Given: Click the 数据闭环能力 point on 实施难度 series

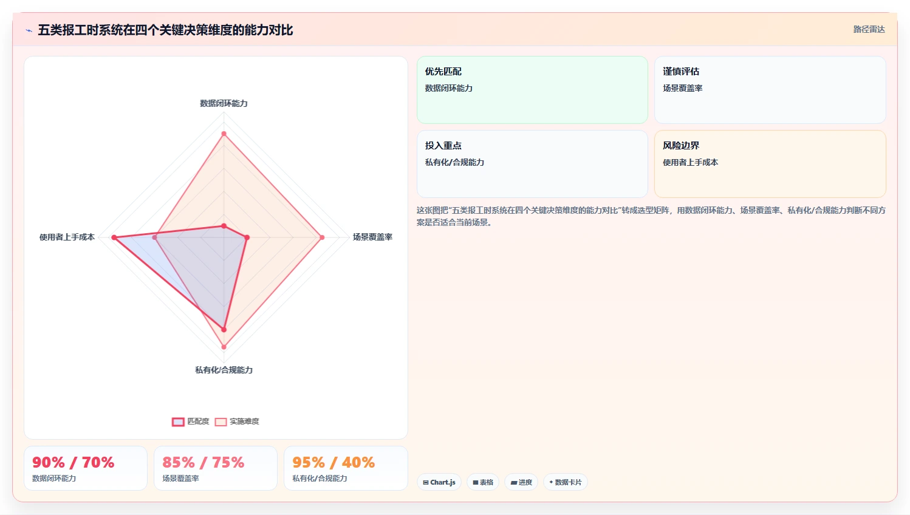Looking at the screenshot, I should (x=224, y=134).
